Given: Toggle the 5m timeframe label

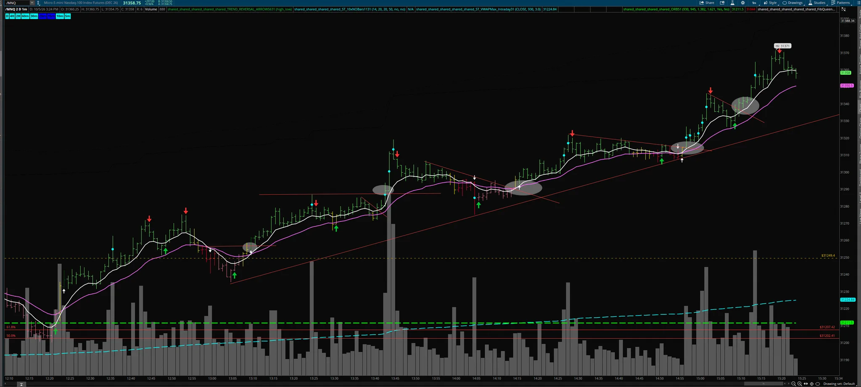Looking at the screenshot, I should (x=68, y=16).
